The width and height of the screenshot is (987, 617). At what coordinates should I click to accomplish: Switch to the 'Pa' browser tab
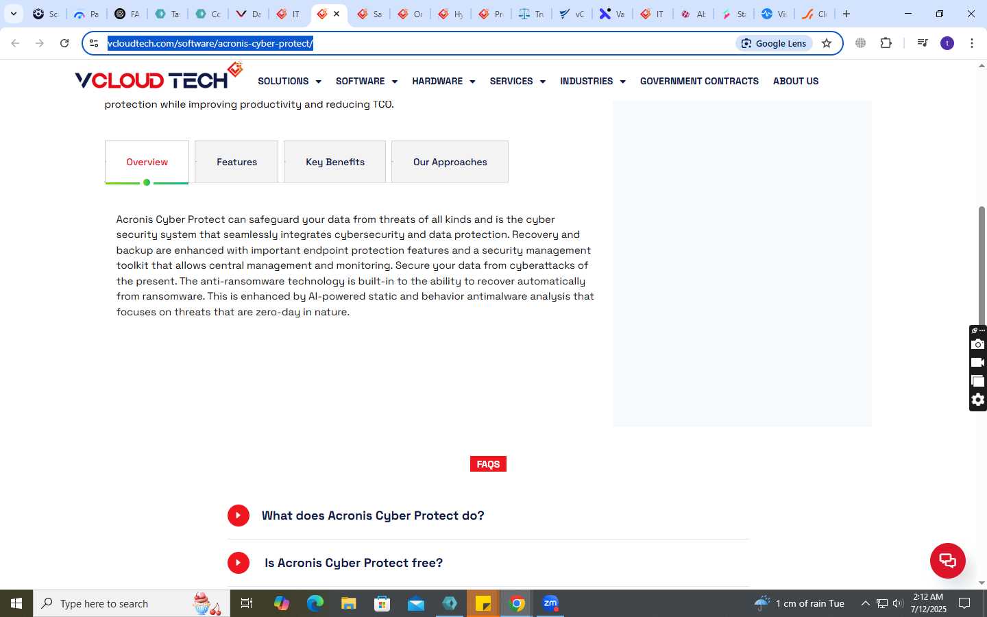(86, 14)
